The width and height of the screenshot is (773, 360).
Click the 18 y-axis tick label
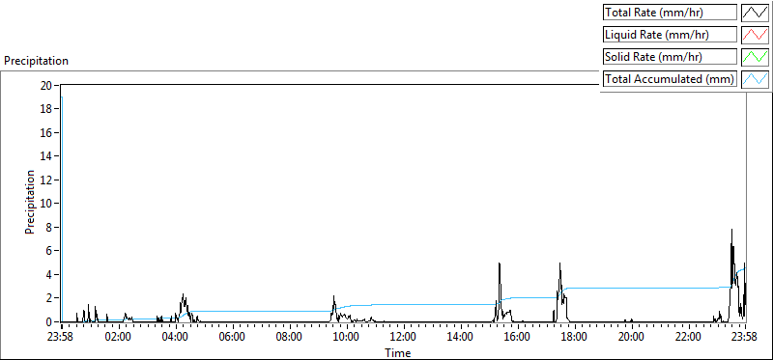[47, 109]
